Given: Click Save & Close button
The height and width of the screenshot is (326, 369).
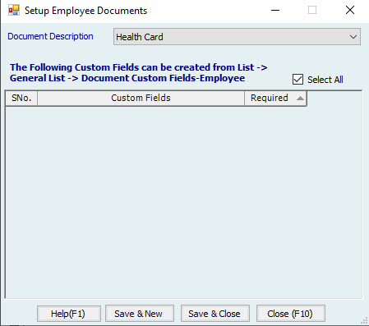Looking at the screenshot, I should point(215,314).
